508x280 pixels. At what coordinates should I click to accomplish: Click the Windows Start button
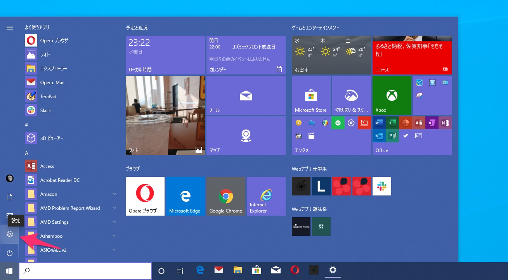[x=9, y=271]
